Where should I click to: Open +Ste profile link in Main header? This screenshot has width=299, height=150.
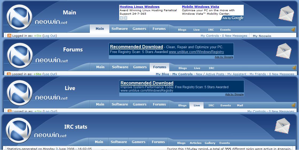point(38,36)
